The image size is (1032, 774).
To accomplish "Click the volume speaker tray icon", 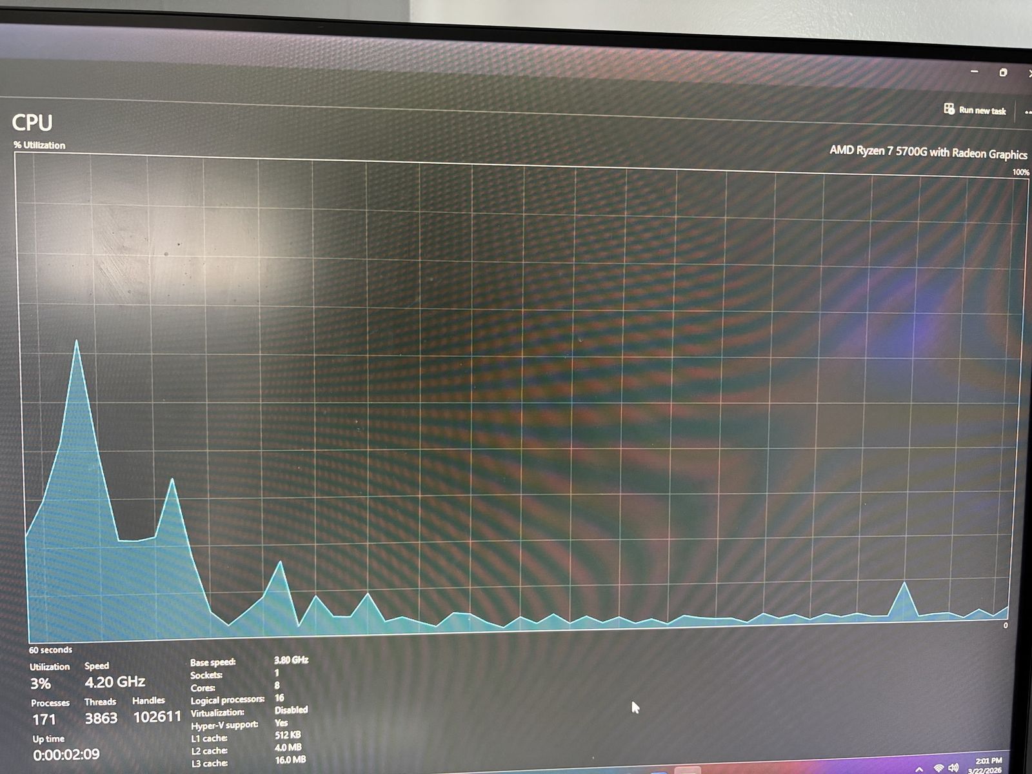I will click(x=954, y=768).
